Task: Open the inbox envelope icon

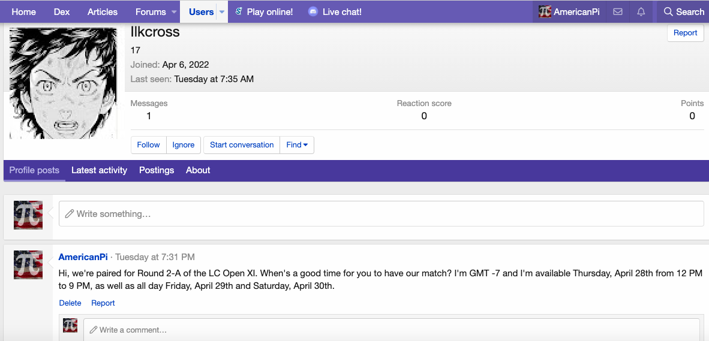Action: tap(617, 12)
